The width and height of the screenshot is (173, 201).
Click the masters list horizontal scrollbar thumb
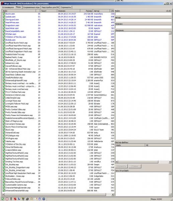coord(138,162)
